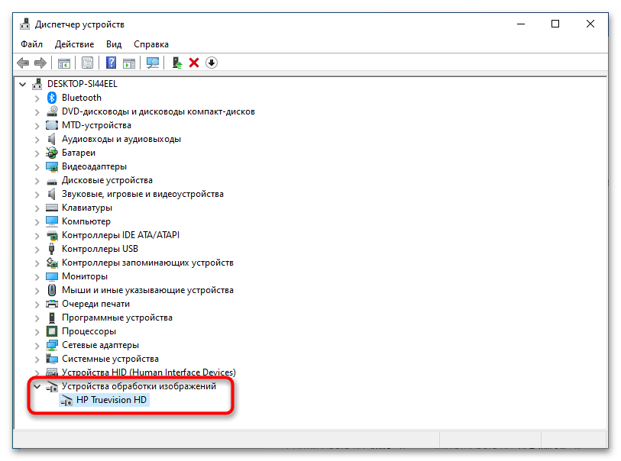
Task: Expand the Bluetooth category
Action: click(37, 98)
